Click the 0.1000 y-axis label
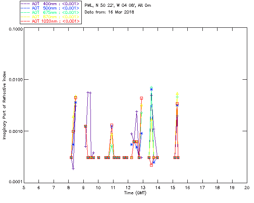 15,29
